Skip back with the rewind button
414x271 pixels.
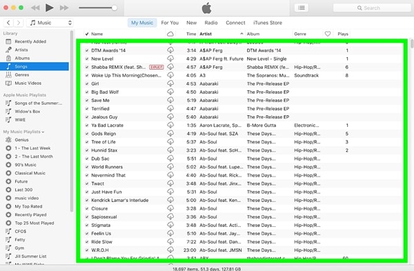pos(35,8)
